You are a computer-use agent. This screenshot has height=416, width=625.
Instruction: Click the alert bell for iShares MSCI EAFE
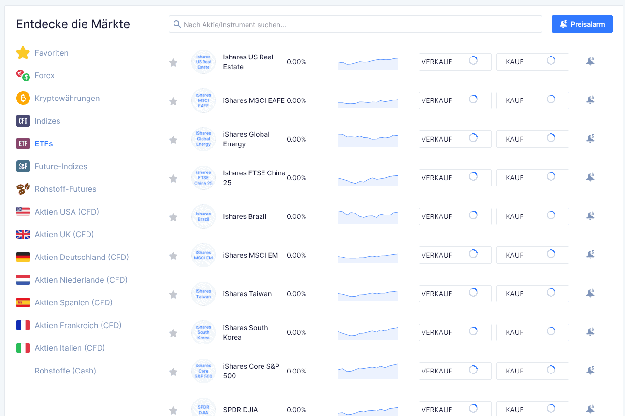pos(590,100)
